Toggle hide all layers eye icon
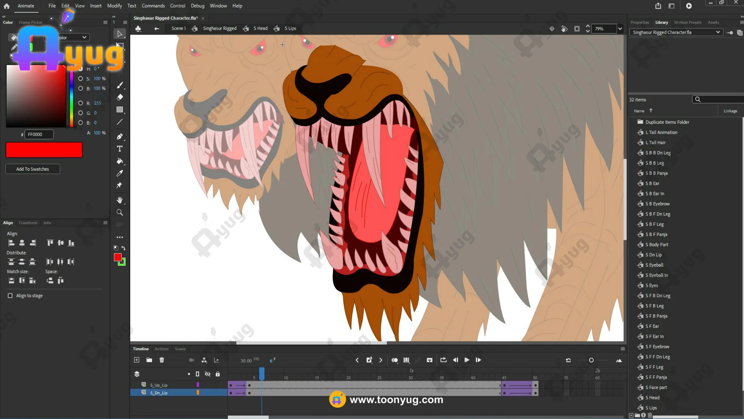 pyautogui.click(x=208, y=374)
